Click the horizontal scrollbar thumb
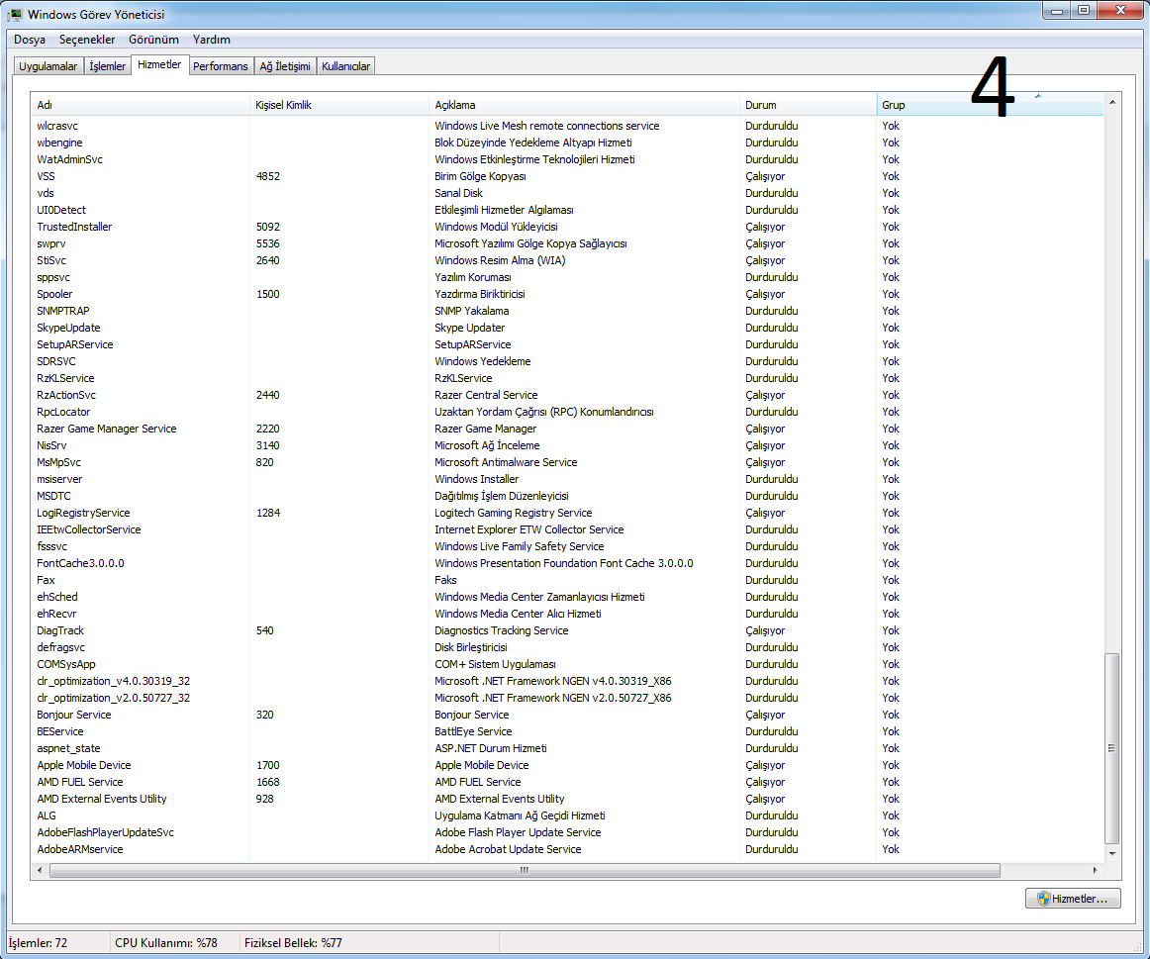Viewport: 1150px width, 959px height. [x=525, y=870]
